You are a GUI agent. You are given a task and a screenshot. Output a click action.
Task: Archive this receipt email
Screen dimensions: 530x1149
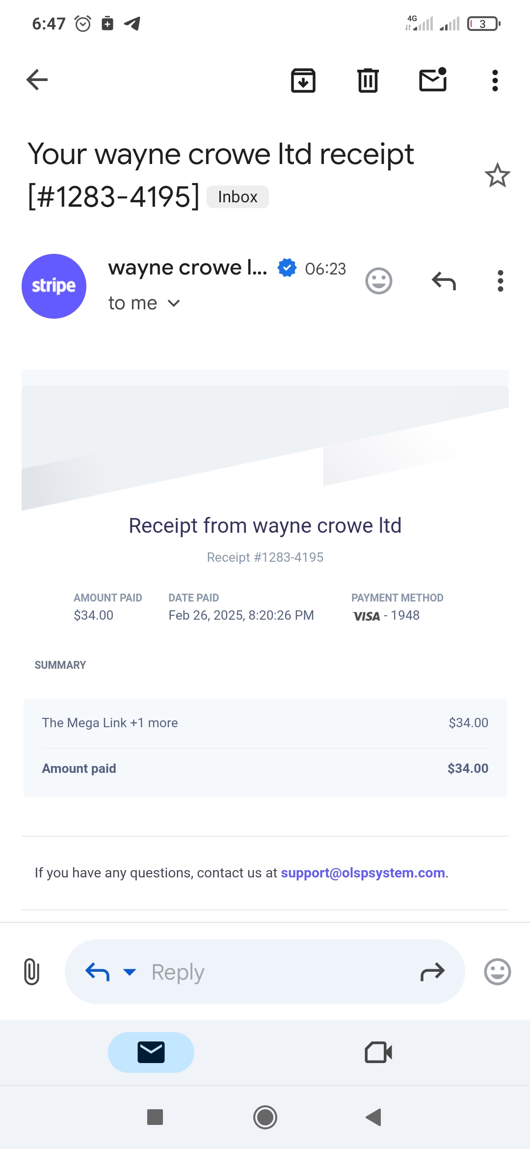click(303, 81)
